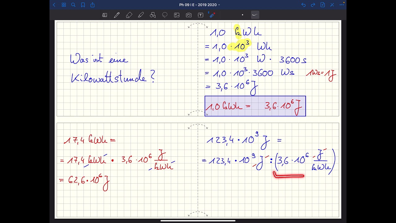
Task: Click the line '= 1,0 · 10³ W · 3600 s'
Action: click(x=256, y=59)
